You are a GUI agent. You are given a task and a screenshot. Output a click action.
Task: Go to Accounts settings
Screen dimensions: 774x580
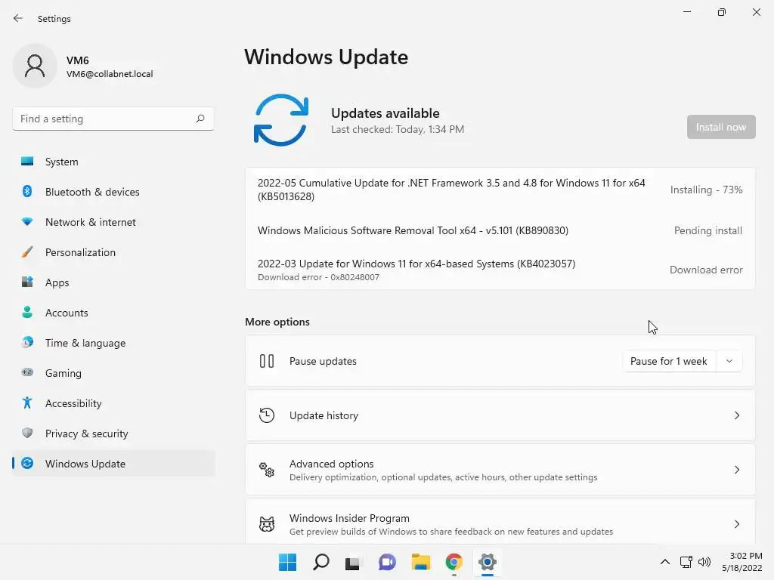point(113,313)
